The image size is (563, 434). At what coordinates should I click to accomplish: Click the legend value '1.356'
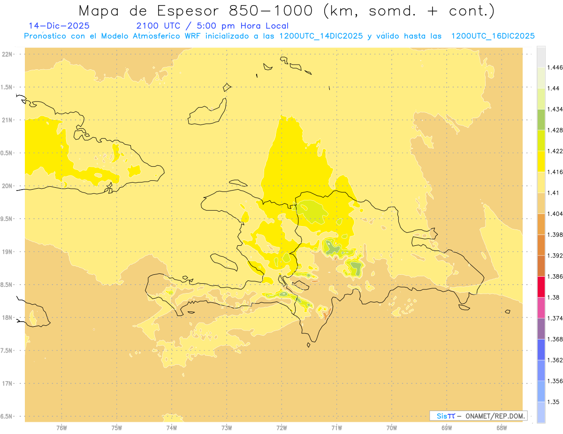point(555,381)
